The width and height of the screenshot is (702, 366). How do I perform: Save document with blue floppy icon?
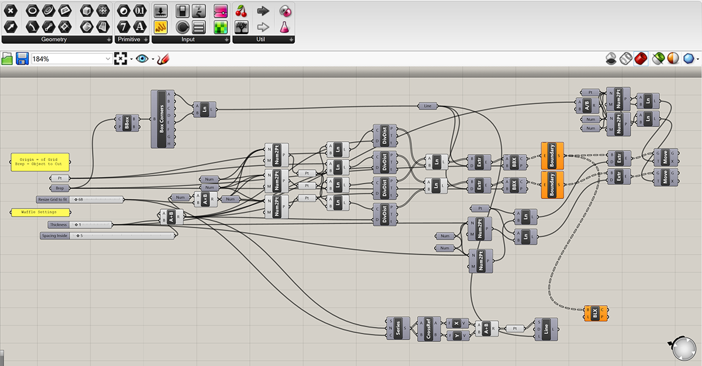tap(22, 59)
